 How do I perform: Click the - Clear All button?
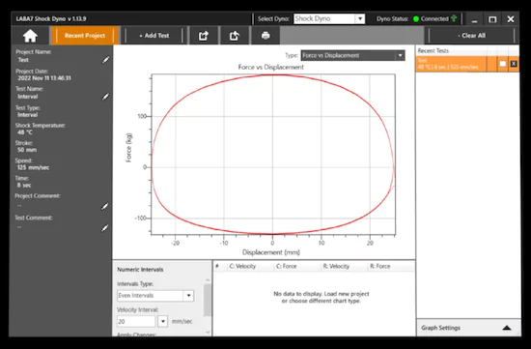[472, 36]
